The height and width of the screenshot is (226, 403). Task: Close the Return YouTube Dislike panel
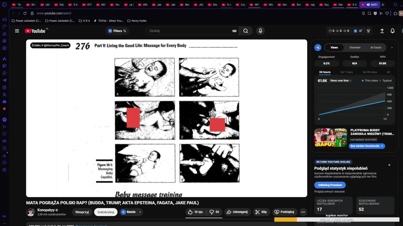[x=389, y=165]
